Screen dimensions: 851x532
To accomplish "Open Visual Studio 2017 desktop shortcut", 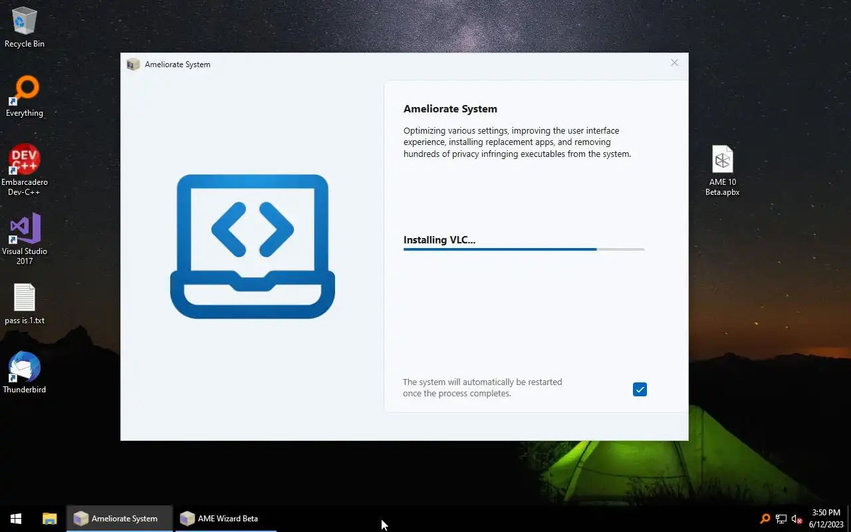I will click(25, 239).
